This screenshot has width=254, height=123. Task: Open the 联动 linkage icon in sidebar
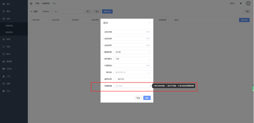pos(4,54)
